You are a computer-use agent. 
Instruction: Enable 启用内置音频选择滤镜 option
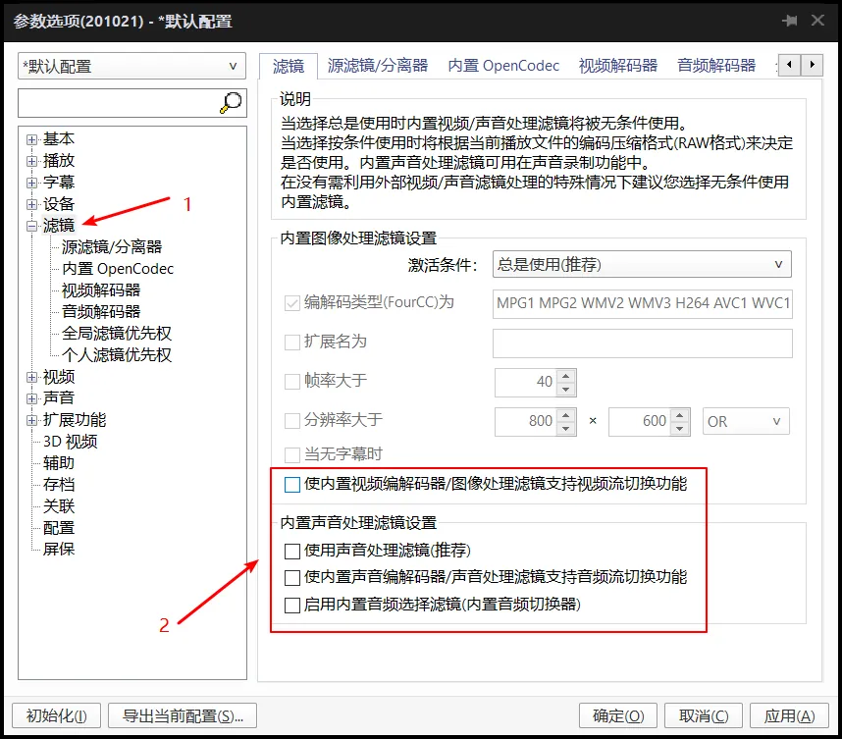[x=290, y=605]
